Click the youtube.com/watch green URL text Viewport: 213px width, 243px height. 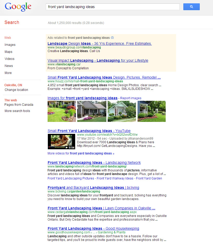[107, 135]
